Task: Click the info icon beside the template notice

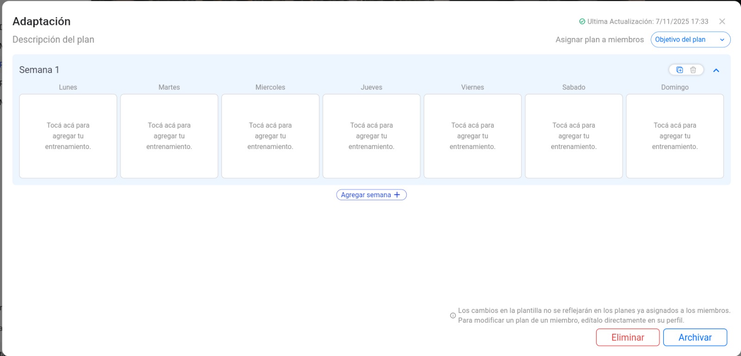Action: pyautogui.click(x=453, y=316)
